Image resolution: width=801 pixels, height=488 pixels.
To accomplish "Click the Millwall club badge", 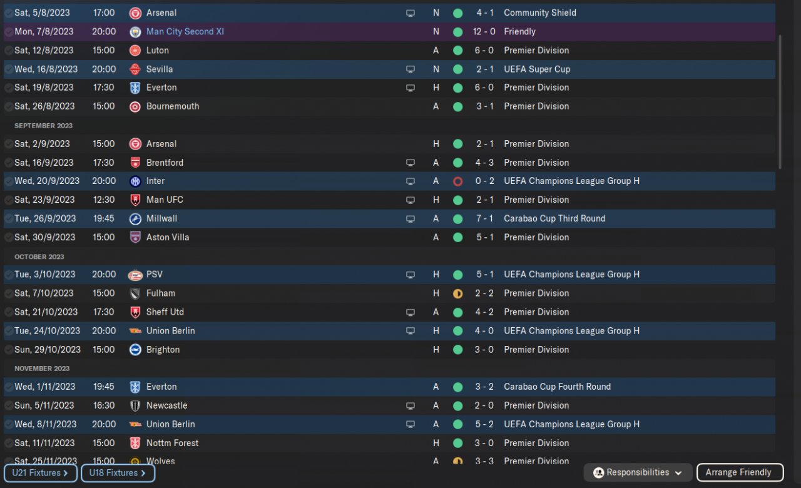I will coord(135,218).
